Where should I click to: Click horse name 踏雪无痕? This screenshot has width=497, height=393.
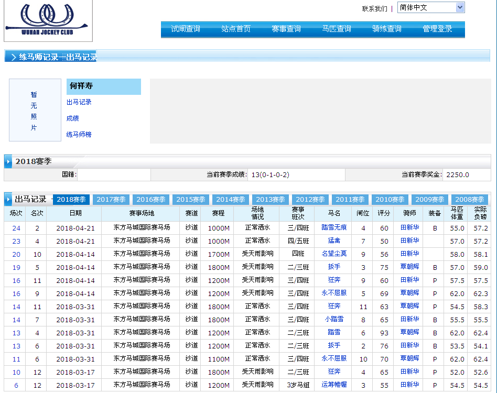pyautogui.click(x=334, y=227)
